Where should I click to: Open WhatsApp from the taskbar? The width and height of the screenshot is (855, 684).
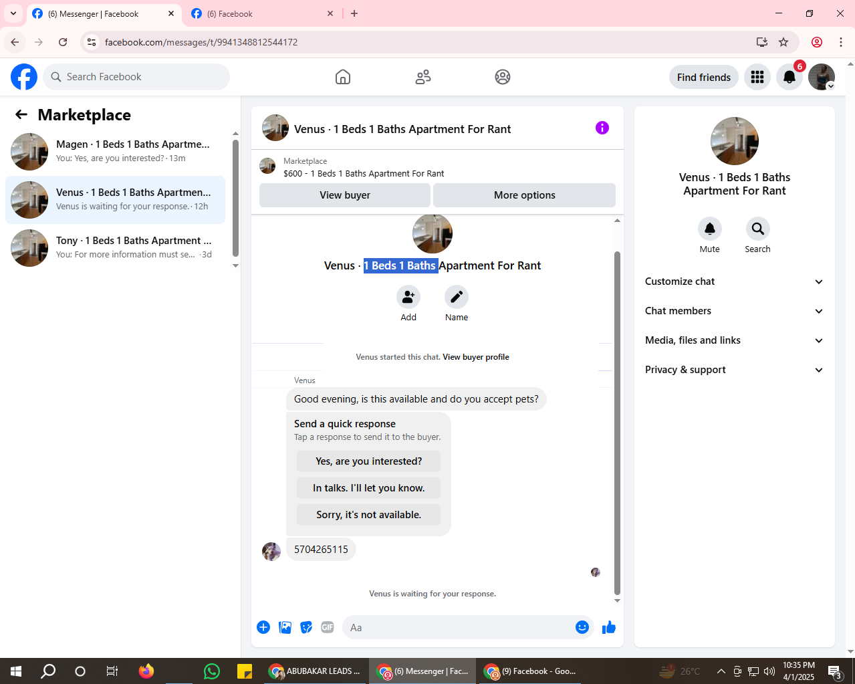(212, 671)
